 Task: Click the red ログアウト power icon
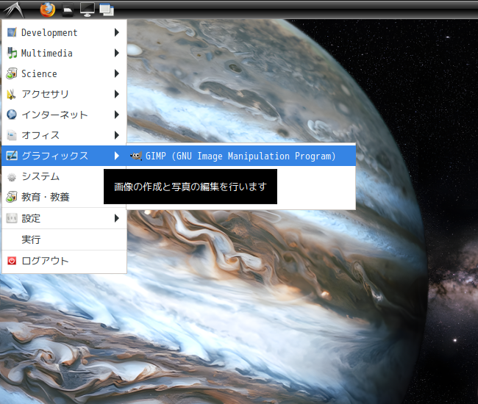click(12, 261)
